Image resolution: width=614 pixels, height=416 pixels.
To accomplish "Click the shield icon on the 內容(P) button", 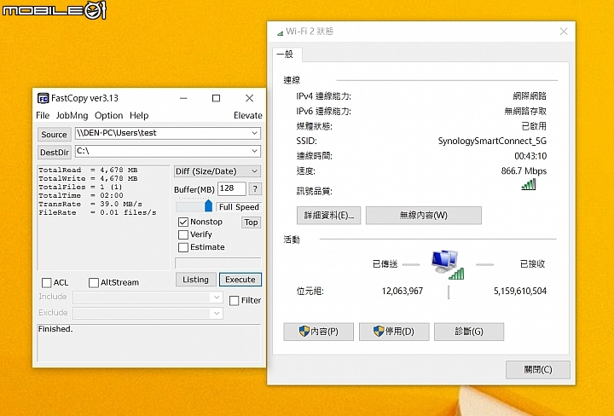I will (304, 331).
